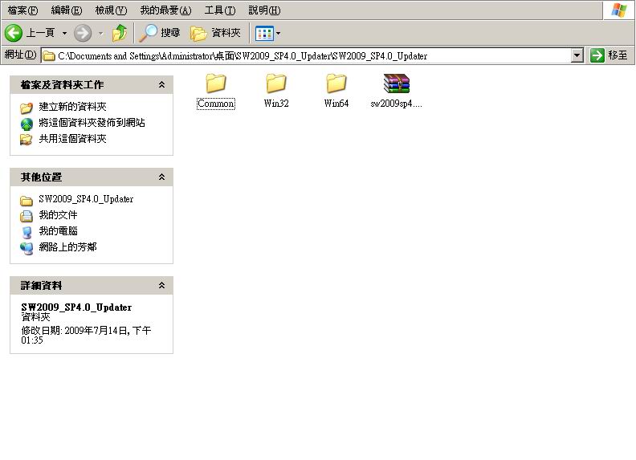The width and height of the screenshot is (636, 460).
Task: Click the Win64 folder name label
Action: point(336,104)
